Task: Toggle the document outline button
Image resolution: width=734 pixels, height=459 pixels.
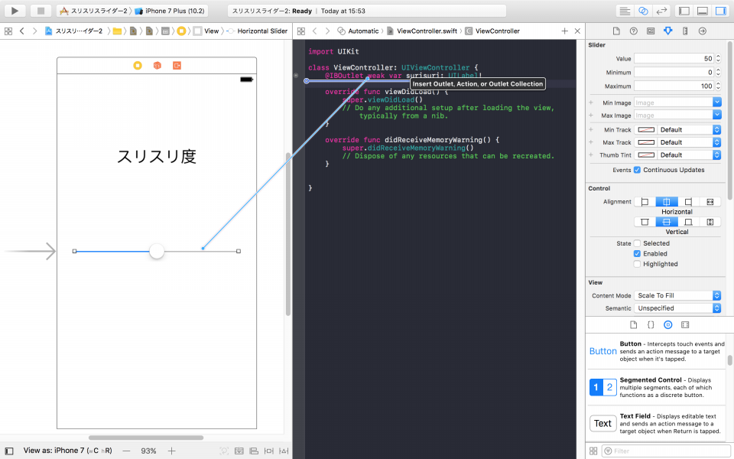Action: [x=9, y=451]
